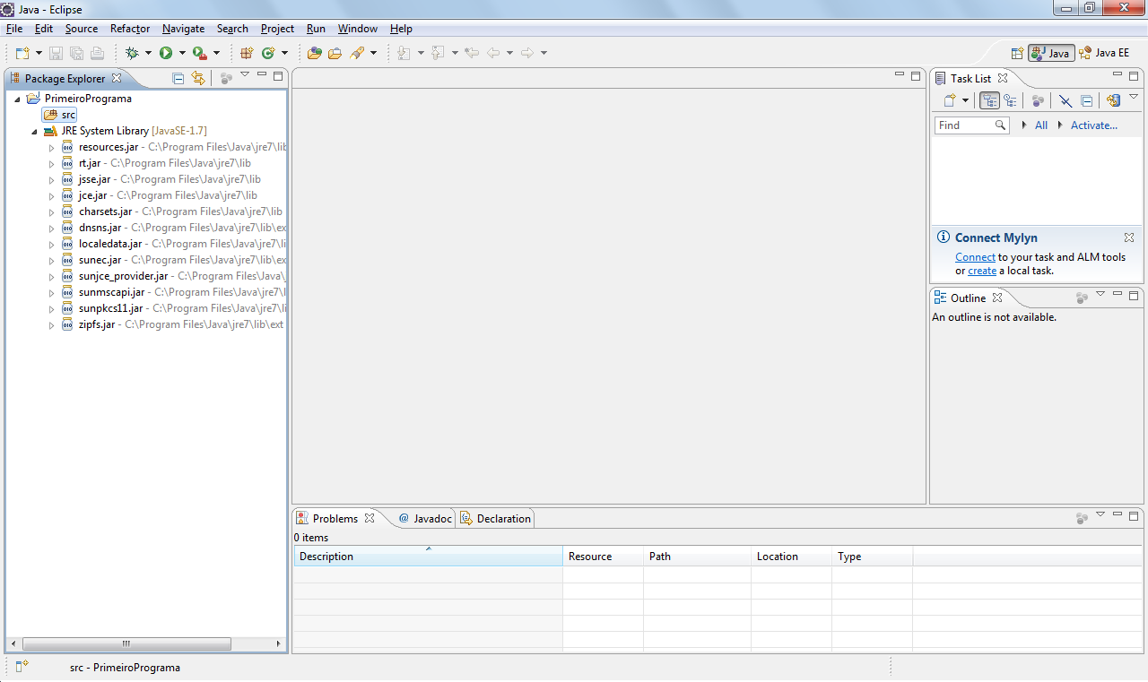Click the Description column header
The image size is (1148, 682).
pos(428,556)
